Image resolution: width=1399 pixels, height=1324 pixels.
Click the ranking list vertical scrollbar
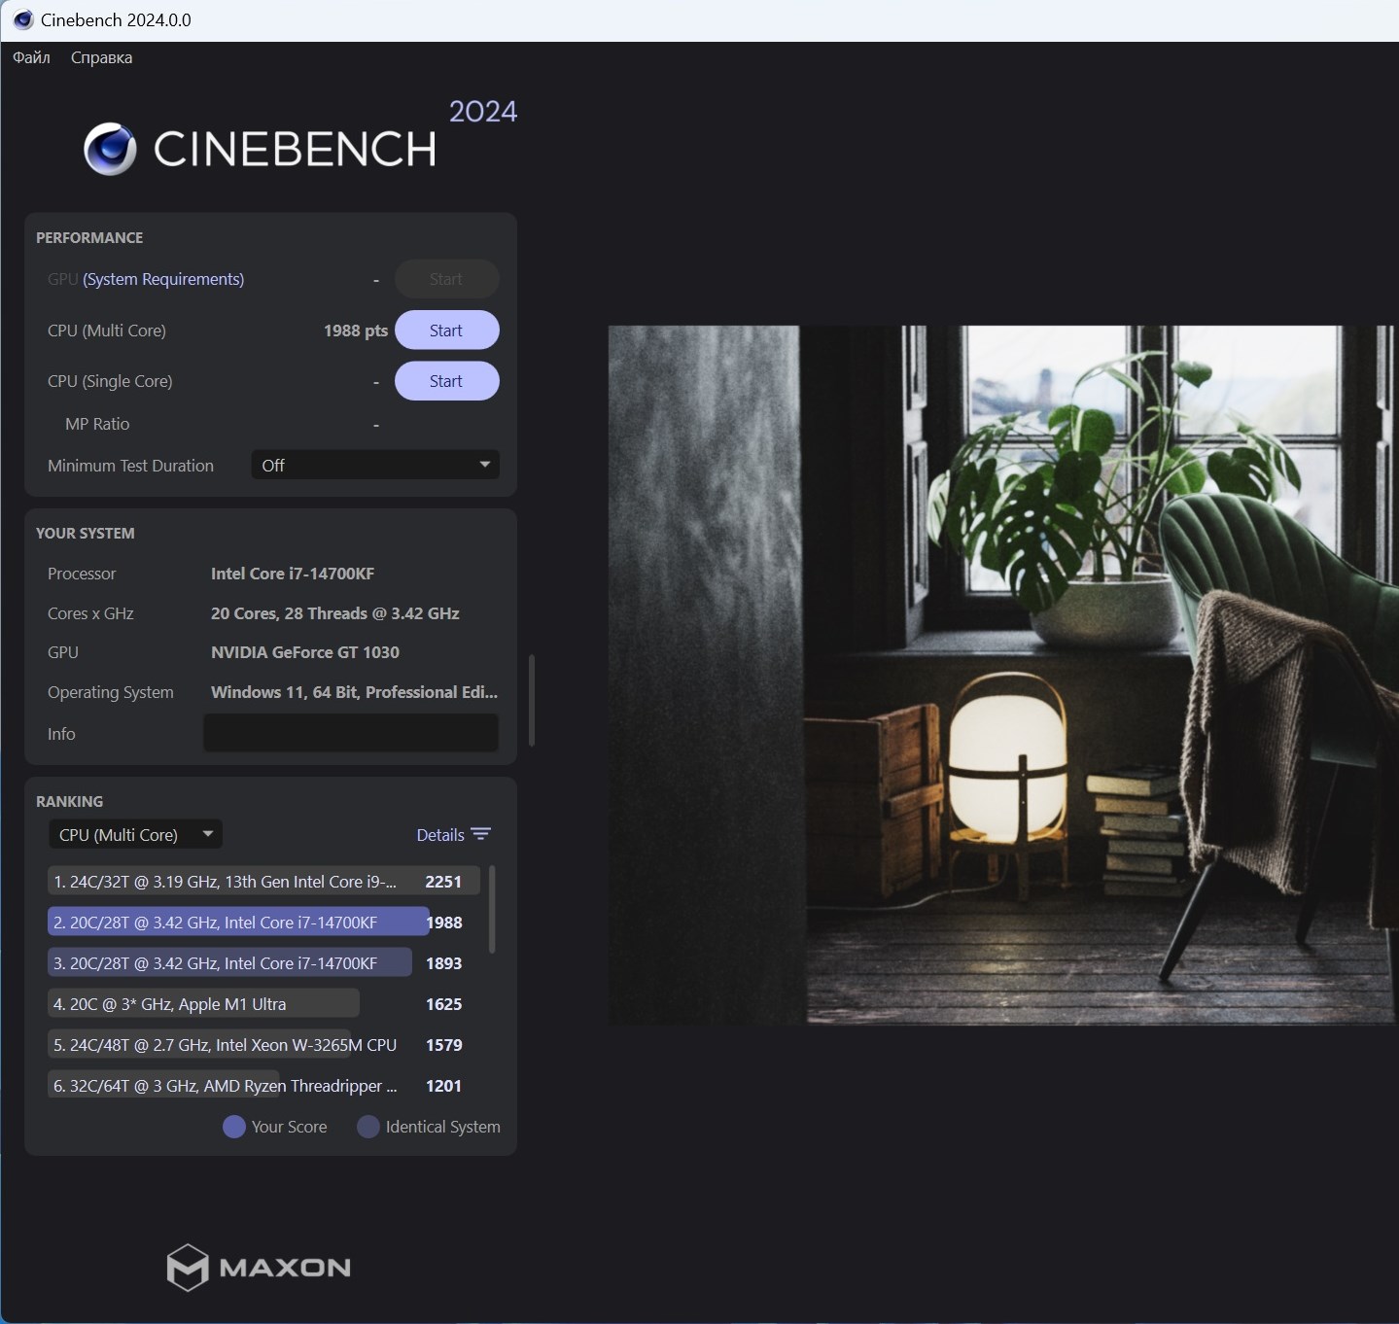[x=492, y=910]
